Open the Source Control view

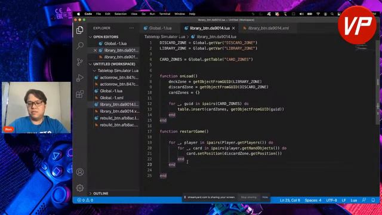tap(79, 62)
